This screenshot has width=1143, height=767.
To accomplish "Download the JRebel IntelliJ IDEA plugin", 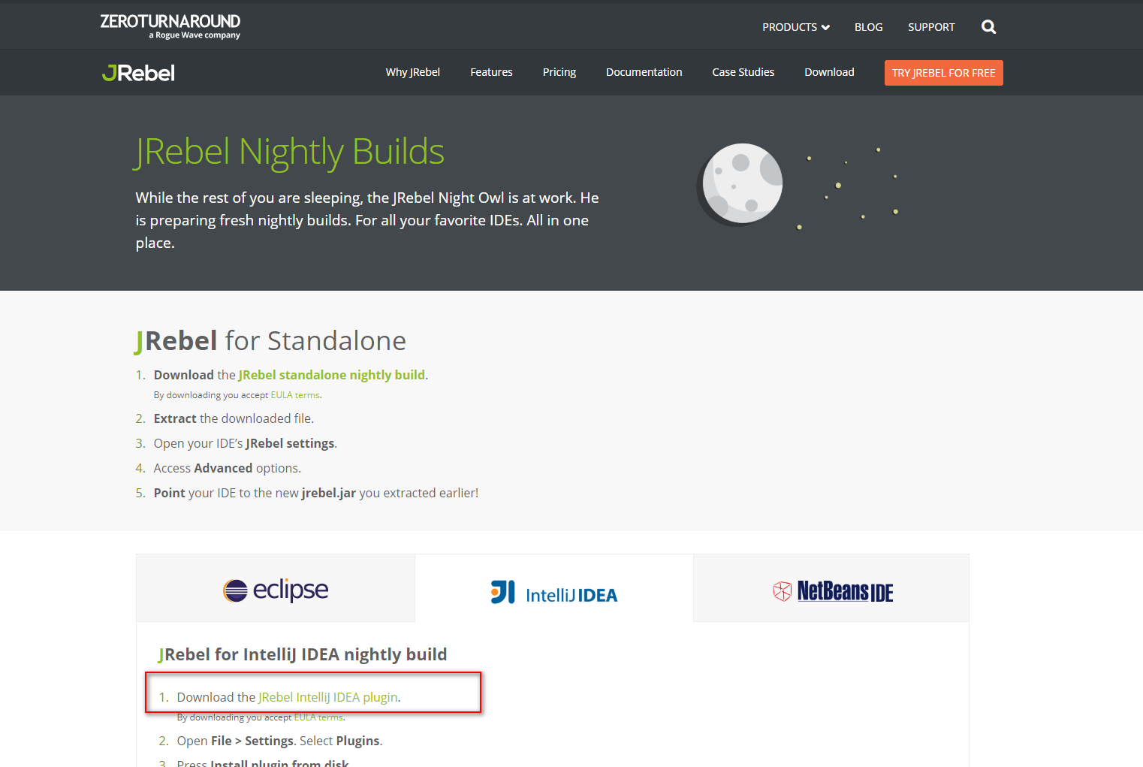I will 328,697.
